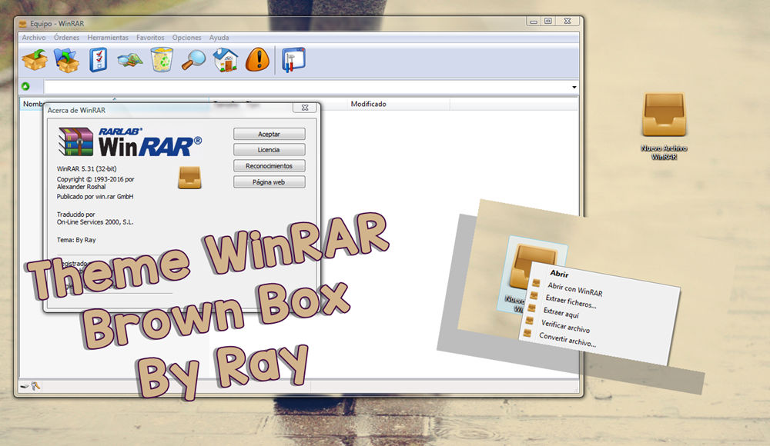The width and height of the screenshot is (770, 446).
Task: Select the Delete toolbar icon
Action: click(160, 60)
